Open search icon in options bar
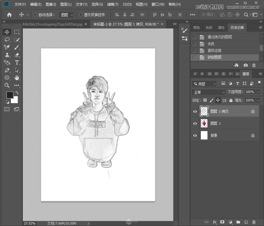The width and height of the screenshot is (264, 226). click(246, 15)
